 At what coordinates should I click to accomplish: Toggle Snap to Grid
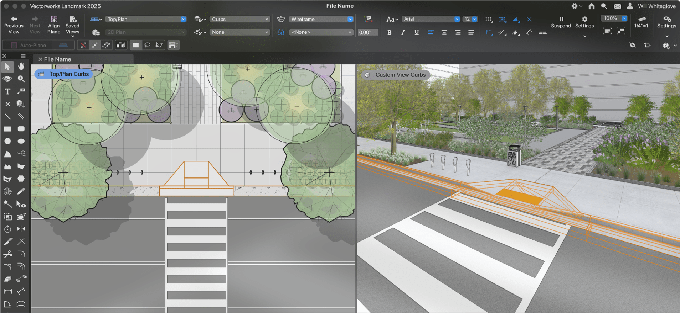click(x=489, y=19)
